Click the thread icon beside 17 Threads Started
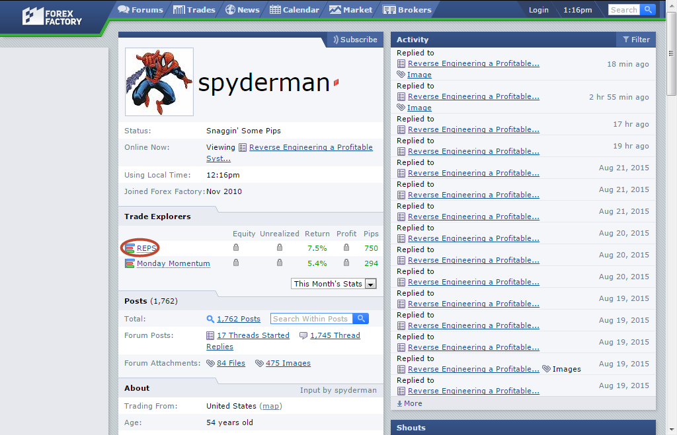The width and height of the screenshot is (677, 435). 210,335
